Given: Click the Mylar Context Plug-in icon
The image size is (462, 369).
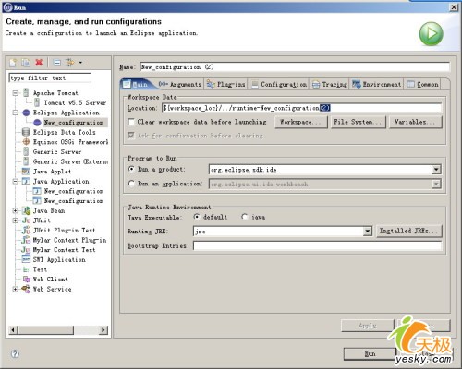Looking at the screenshot, I should pos(26,240).
